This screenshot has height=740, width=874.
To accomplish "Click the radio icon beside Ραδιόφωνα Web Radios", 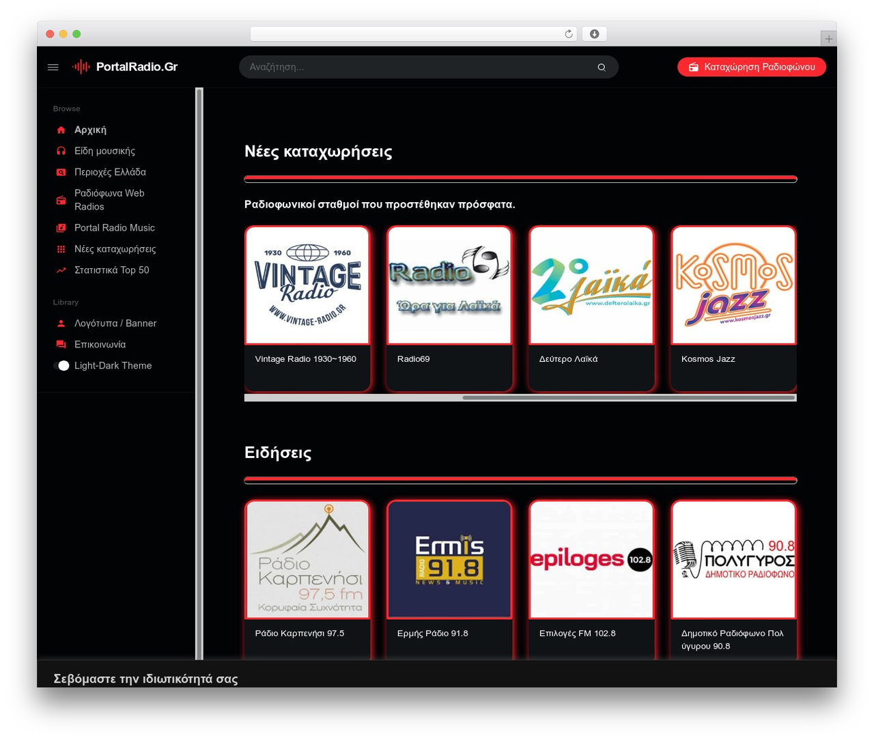I will coord(61,200).
